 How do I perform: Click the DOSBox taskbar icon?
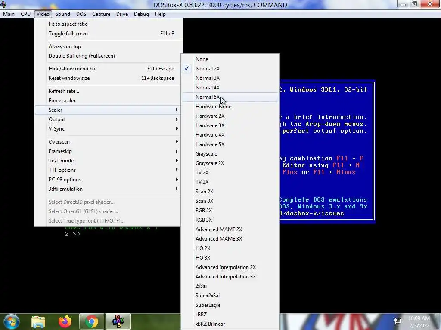[x=118, y=321]
